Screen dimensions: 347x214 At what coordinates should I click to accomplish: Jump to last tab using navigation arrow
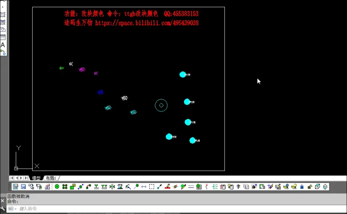(26, 178)
